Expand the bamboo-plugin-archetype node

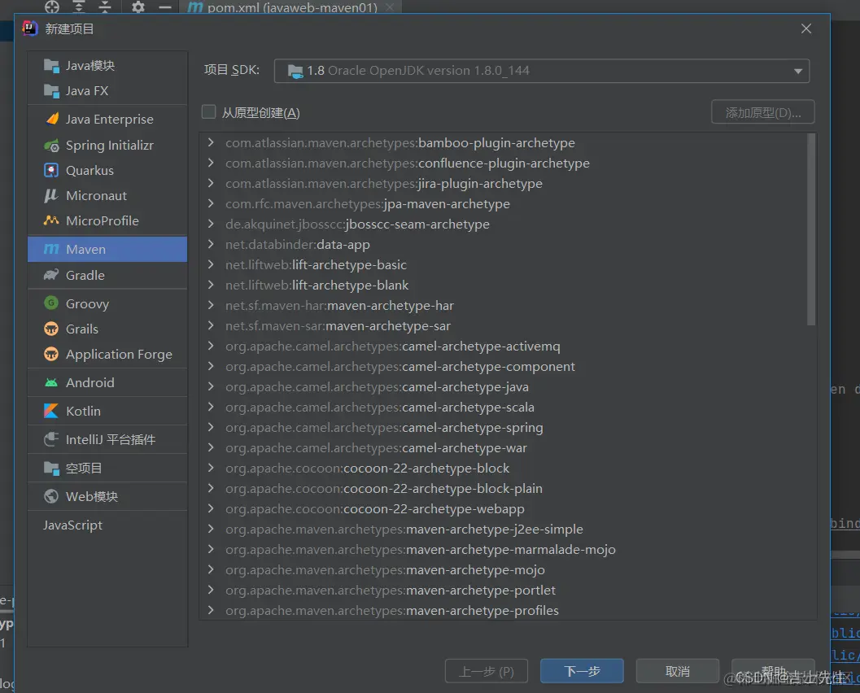coord(211,142)
